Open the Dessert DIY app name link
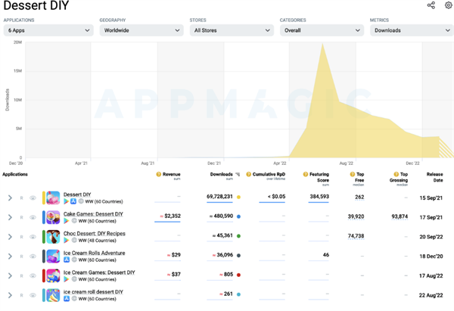This screenshot has height=311, width=454. [x=77, y=194]
